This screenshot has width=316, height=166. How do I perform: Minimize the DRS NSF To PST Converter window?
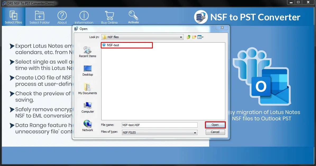(x=291, y=2)
